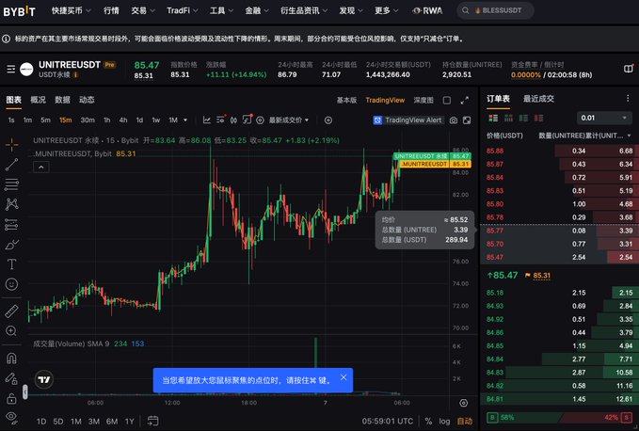The width and height of the screenshot is (639, 431).
Task: Switch to the 数据 tab
Action: coord(62,100)
